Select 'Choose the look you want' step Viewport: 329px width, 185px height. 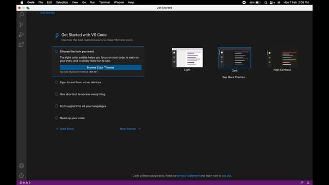(x=77, y=51)
